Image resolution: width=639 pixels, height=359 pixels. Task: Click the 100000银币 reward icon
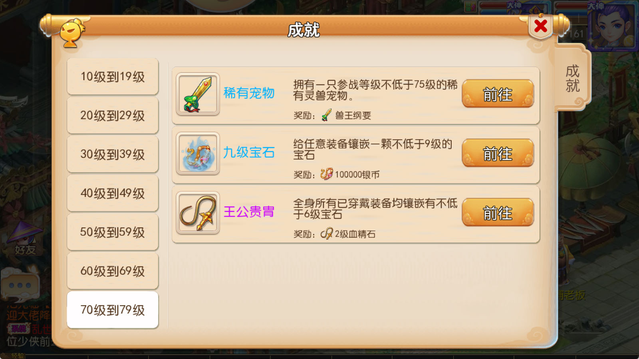pyautogui.click(x=326, y=174)
